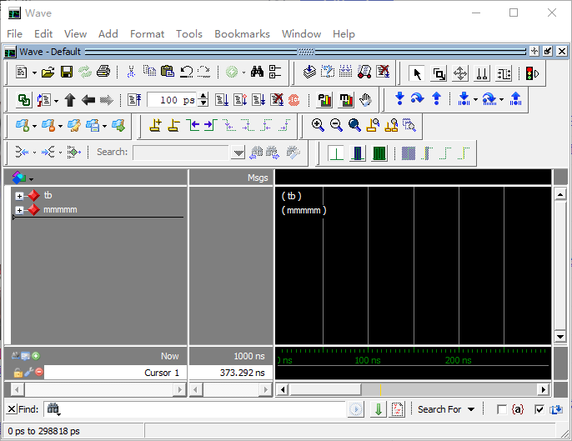Click the Break simulation hand icon
The height and width of the screenshot is (441, 572).
pos(365,100)
